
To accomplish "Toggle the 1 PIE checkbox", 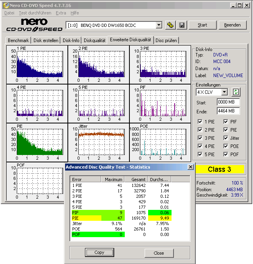I will [x=200, y=121].
